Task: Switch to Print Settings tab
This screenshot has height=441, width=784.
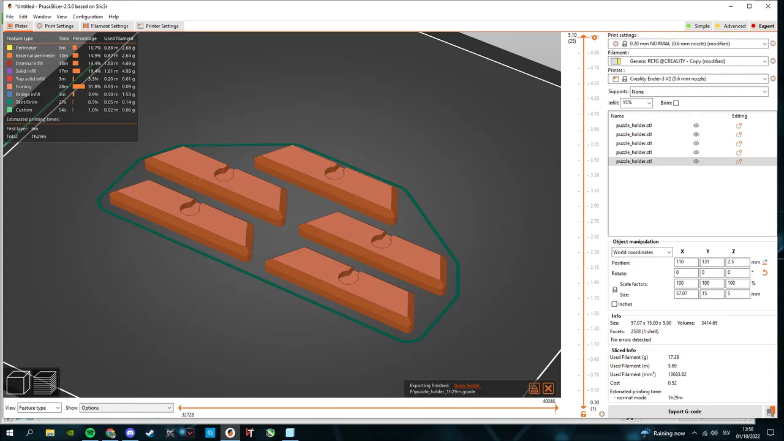Action: click(55, 26)
